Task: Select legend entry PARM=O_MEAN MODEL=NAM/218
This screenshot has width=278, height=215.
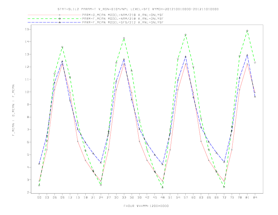Action: [123, 15]
